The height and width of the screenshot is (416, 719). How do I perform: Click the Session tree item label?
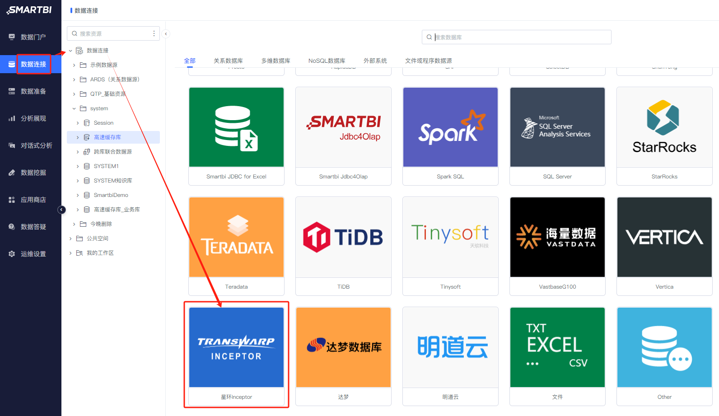tap(103, 123)
